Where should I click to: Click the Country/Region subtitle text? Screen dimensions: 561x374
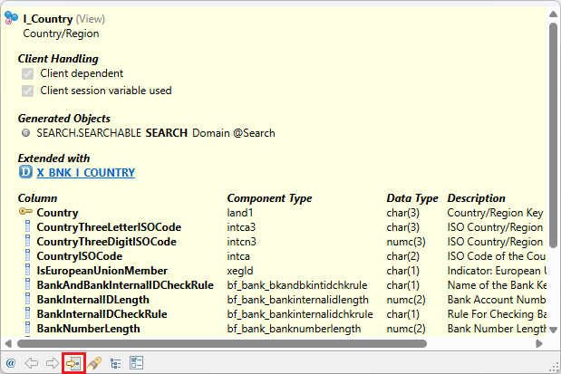tap(62, 34)
